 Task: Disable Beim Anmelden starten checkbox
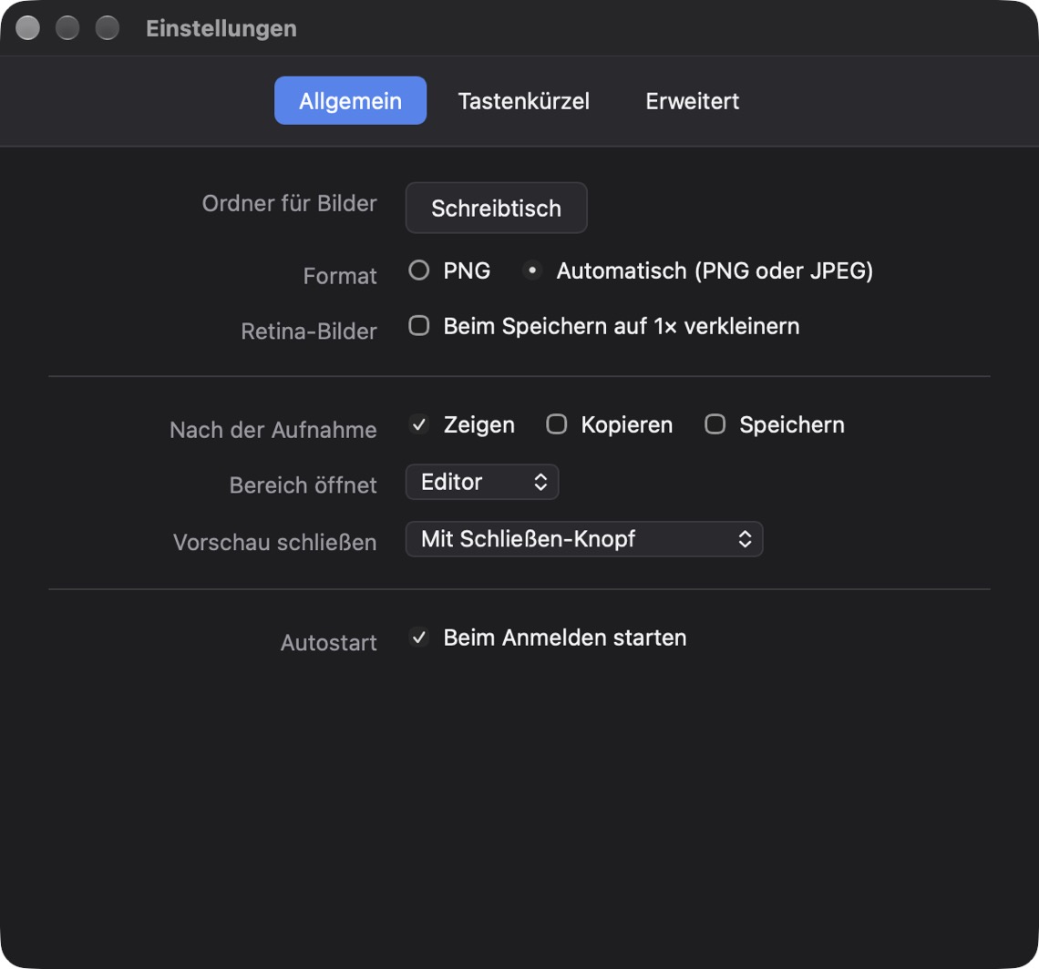(418, 637)
